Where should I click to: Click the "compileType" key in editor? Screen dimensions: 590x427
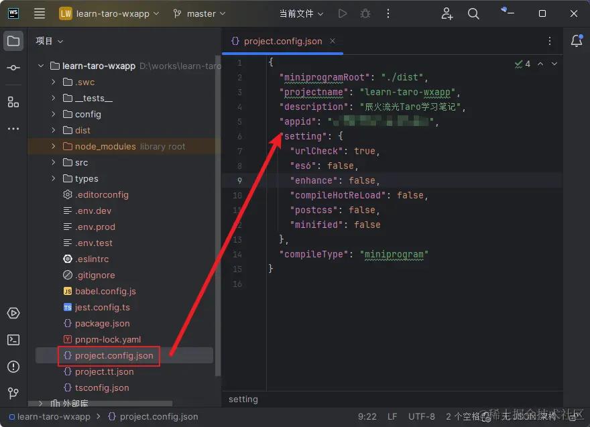pyautogui.click(x=314, y=254)
